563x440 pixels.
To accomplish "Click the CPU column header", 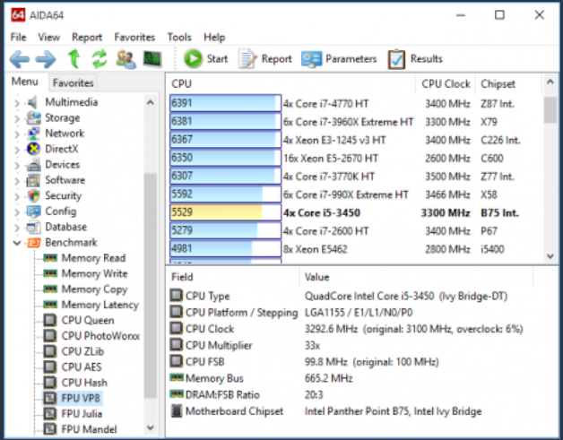I will point(291,83).
